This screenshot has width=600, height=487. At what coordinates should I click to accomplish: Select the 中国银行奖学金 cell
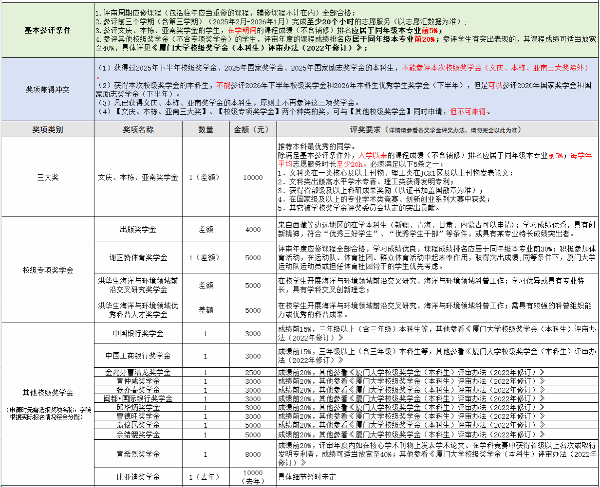138,334
